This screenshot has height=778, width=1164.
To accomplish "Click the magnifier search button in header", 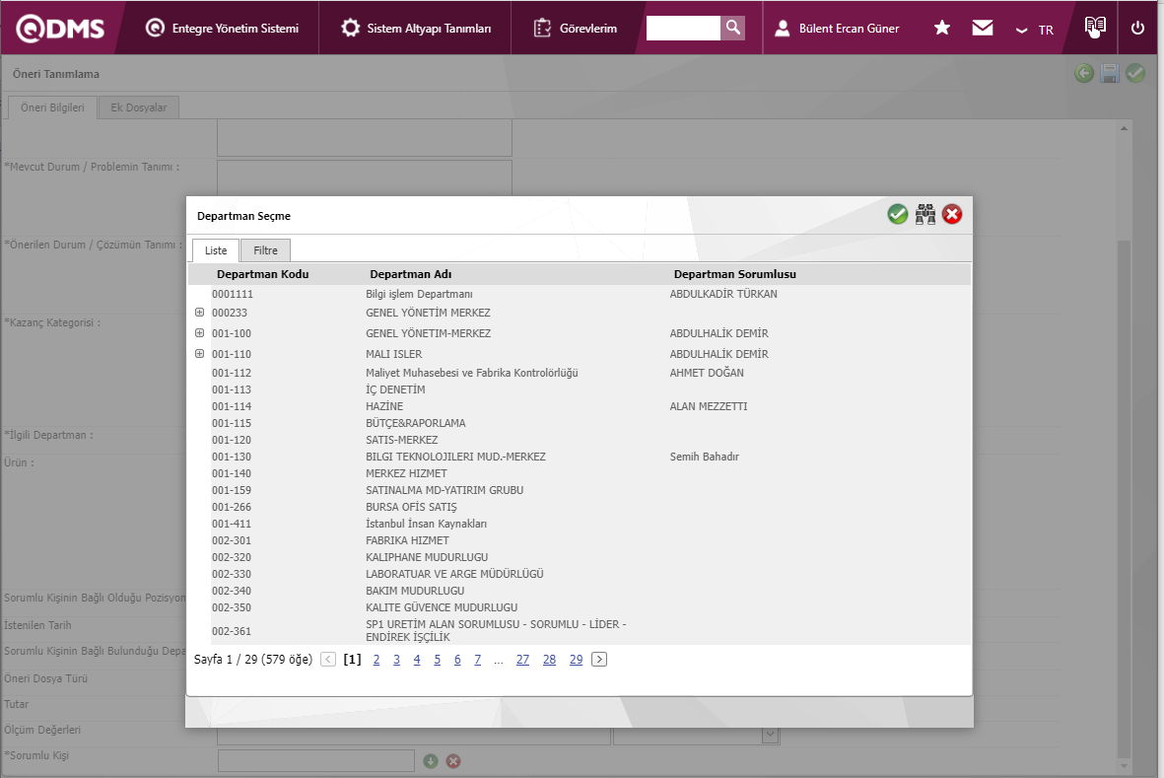I will pyautogui.click(x=732, y=28).
